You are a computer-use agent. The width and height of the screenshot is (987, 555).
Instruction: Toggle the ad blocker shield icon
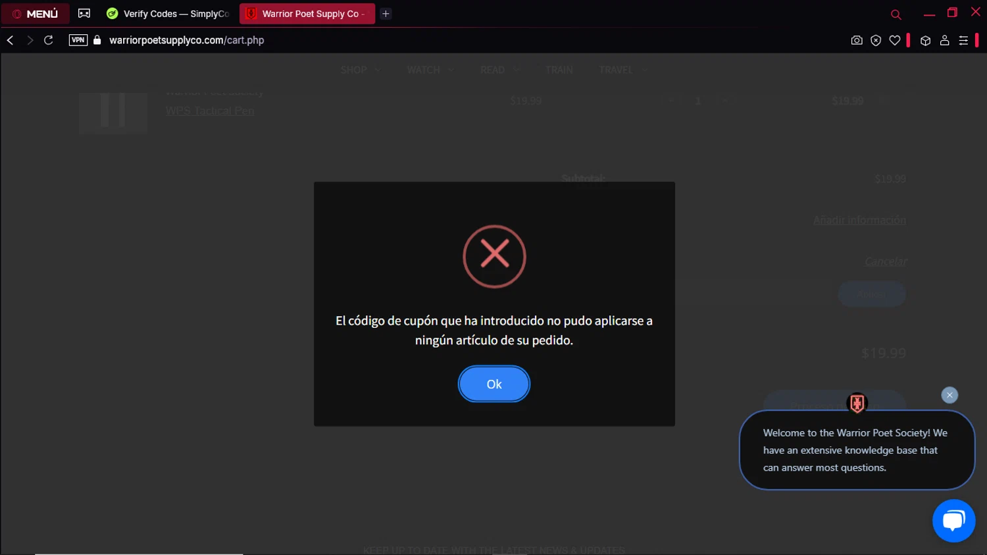(x=876, y=40)
